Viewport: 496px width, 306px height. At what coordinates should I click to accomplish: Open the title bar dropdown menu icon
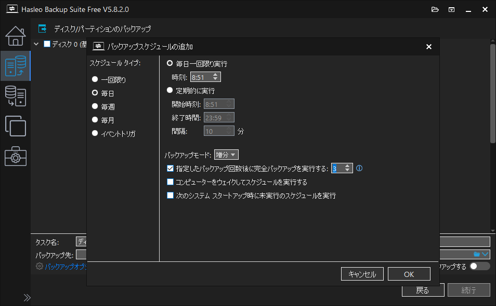451,10
